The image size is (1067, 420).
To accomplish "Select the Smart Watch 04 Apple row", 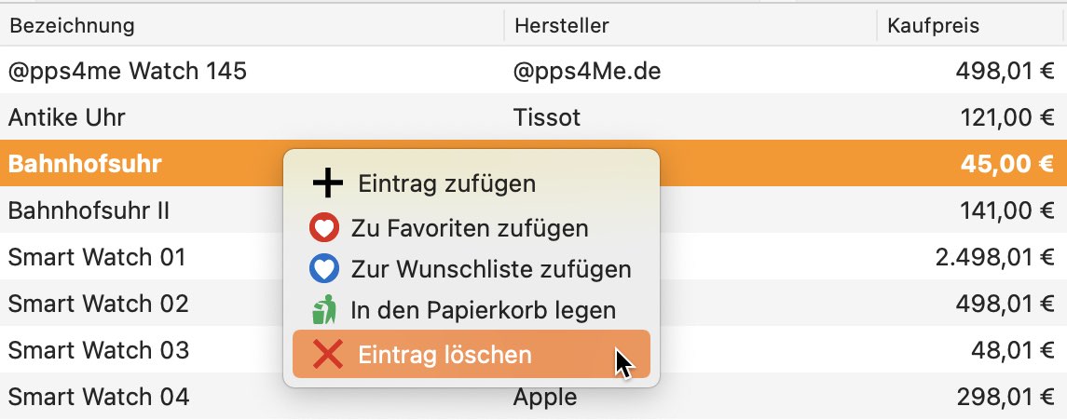I will [x=533, y=396].
